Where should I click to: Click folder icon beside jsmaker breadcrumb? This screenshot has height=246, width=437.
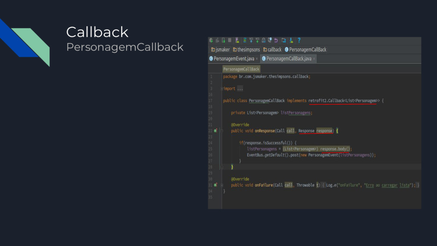[213, 50]
